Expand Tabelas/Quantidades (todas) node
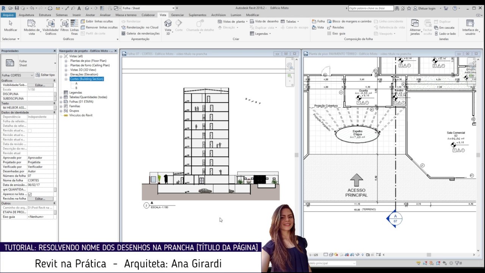The width and height of the screenshot is (485, 273). (x=61, y=97)
